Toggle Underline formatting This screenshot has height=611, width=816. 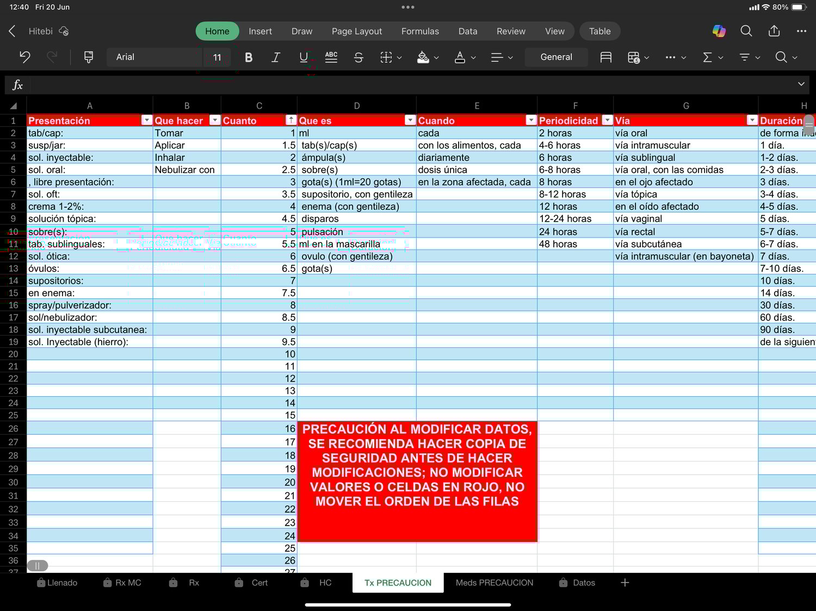(304, 57)
